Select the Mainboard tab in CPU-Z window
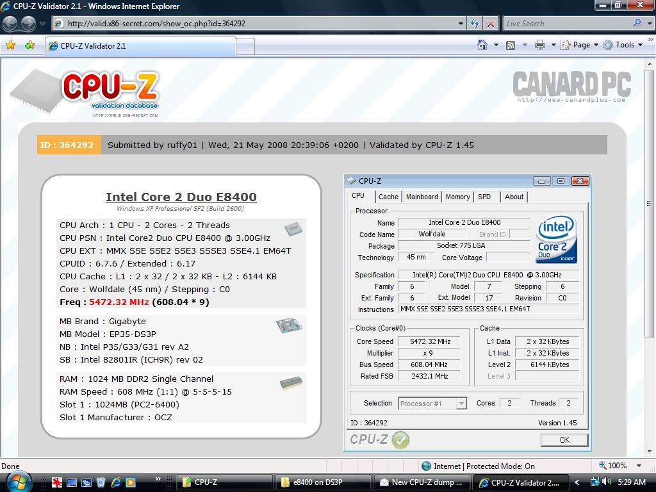The width and height of the screenshot is (656, 492). [422, 197]
